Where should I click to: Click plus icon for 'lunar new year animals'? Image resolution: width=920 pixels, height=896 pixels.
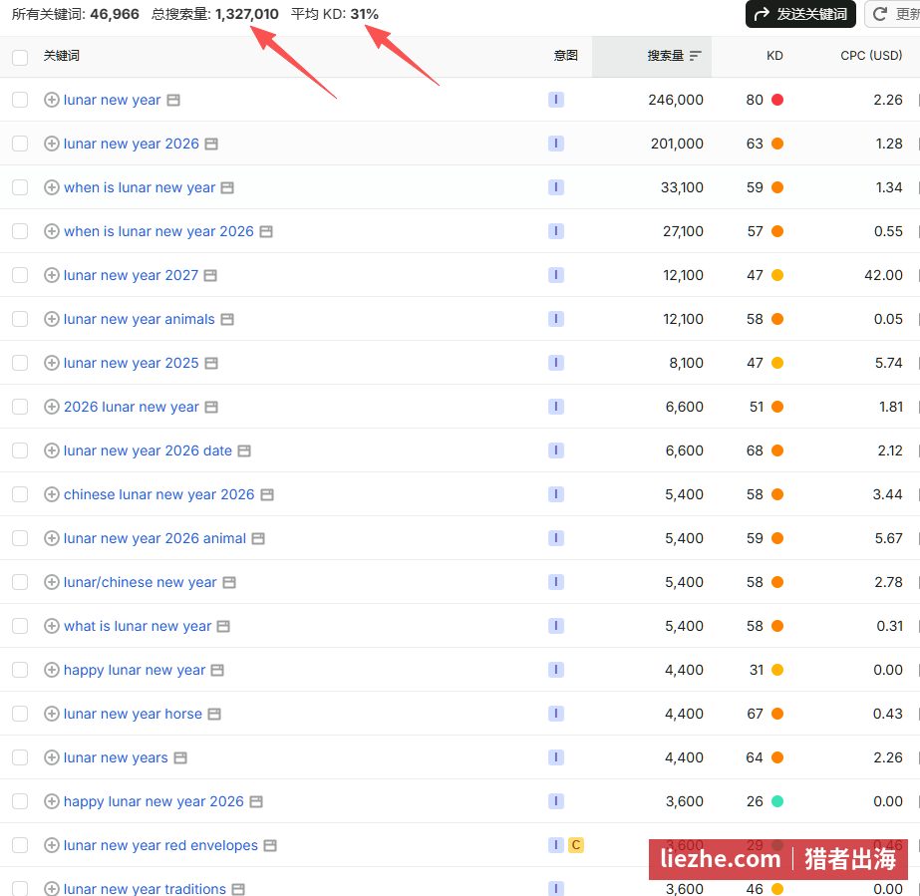pyautogui.click(x=52, y=319)
